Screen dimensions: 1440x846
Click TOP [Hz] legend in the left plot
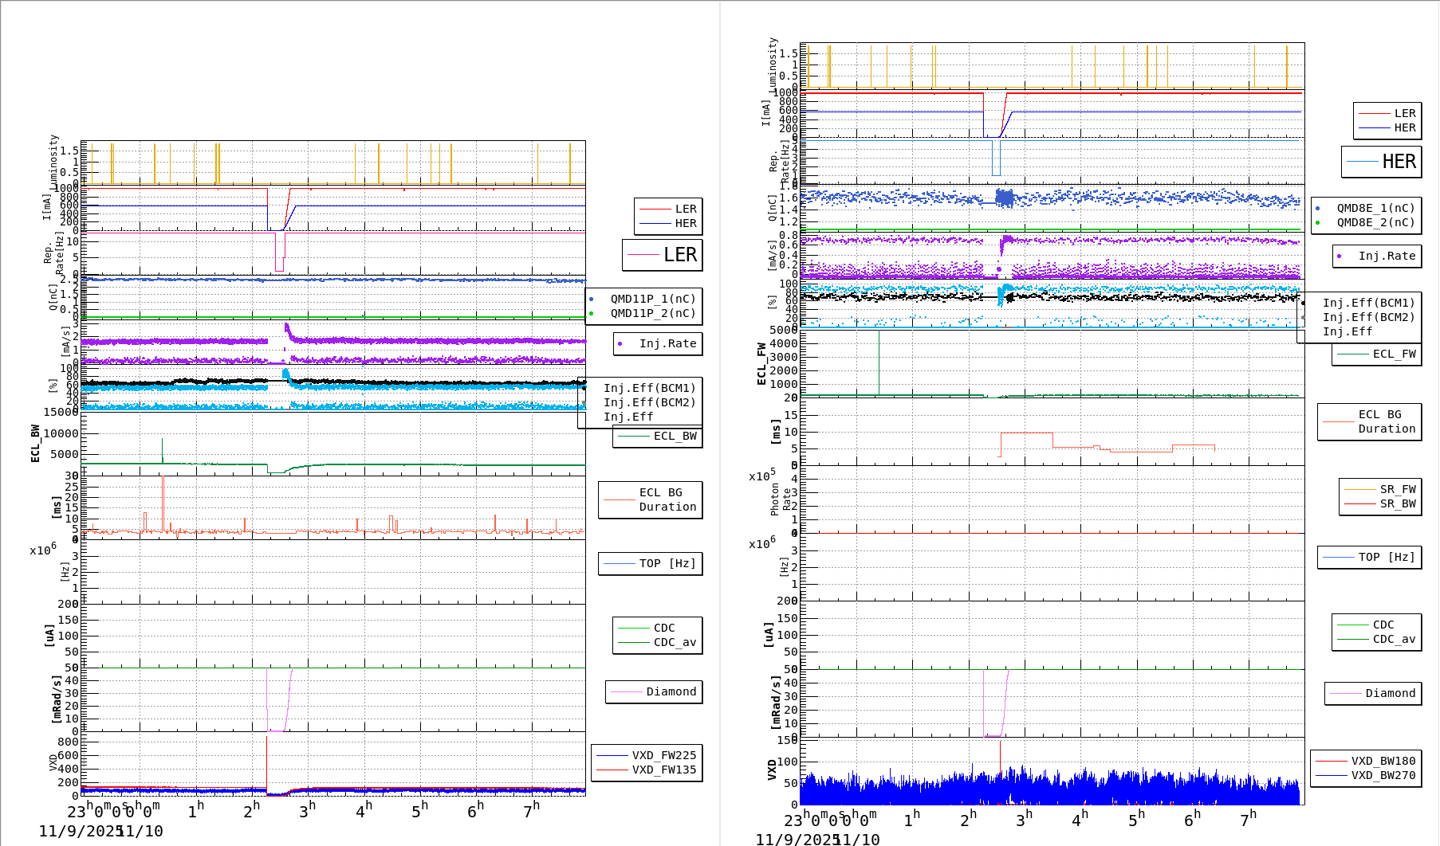pos(651,564)
